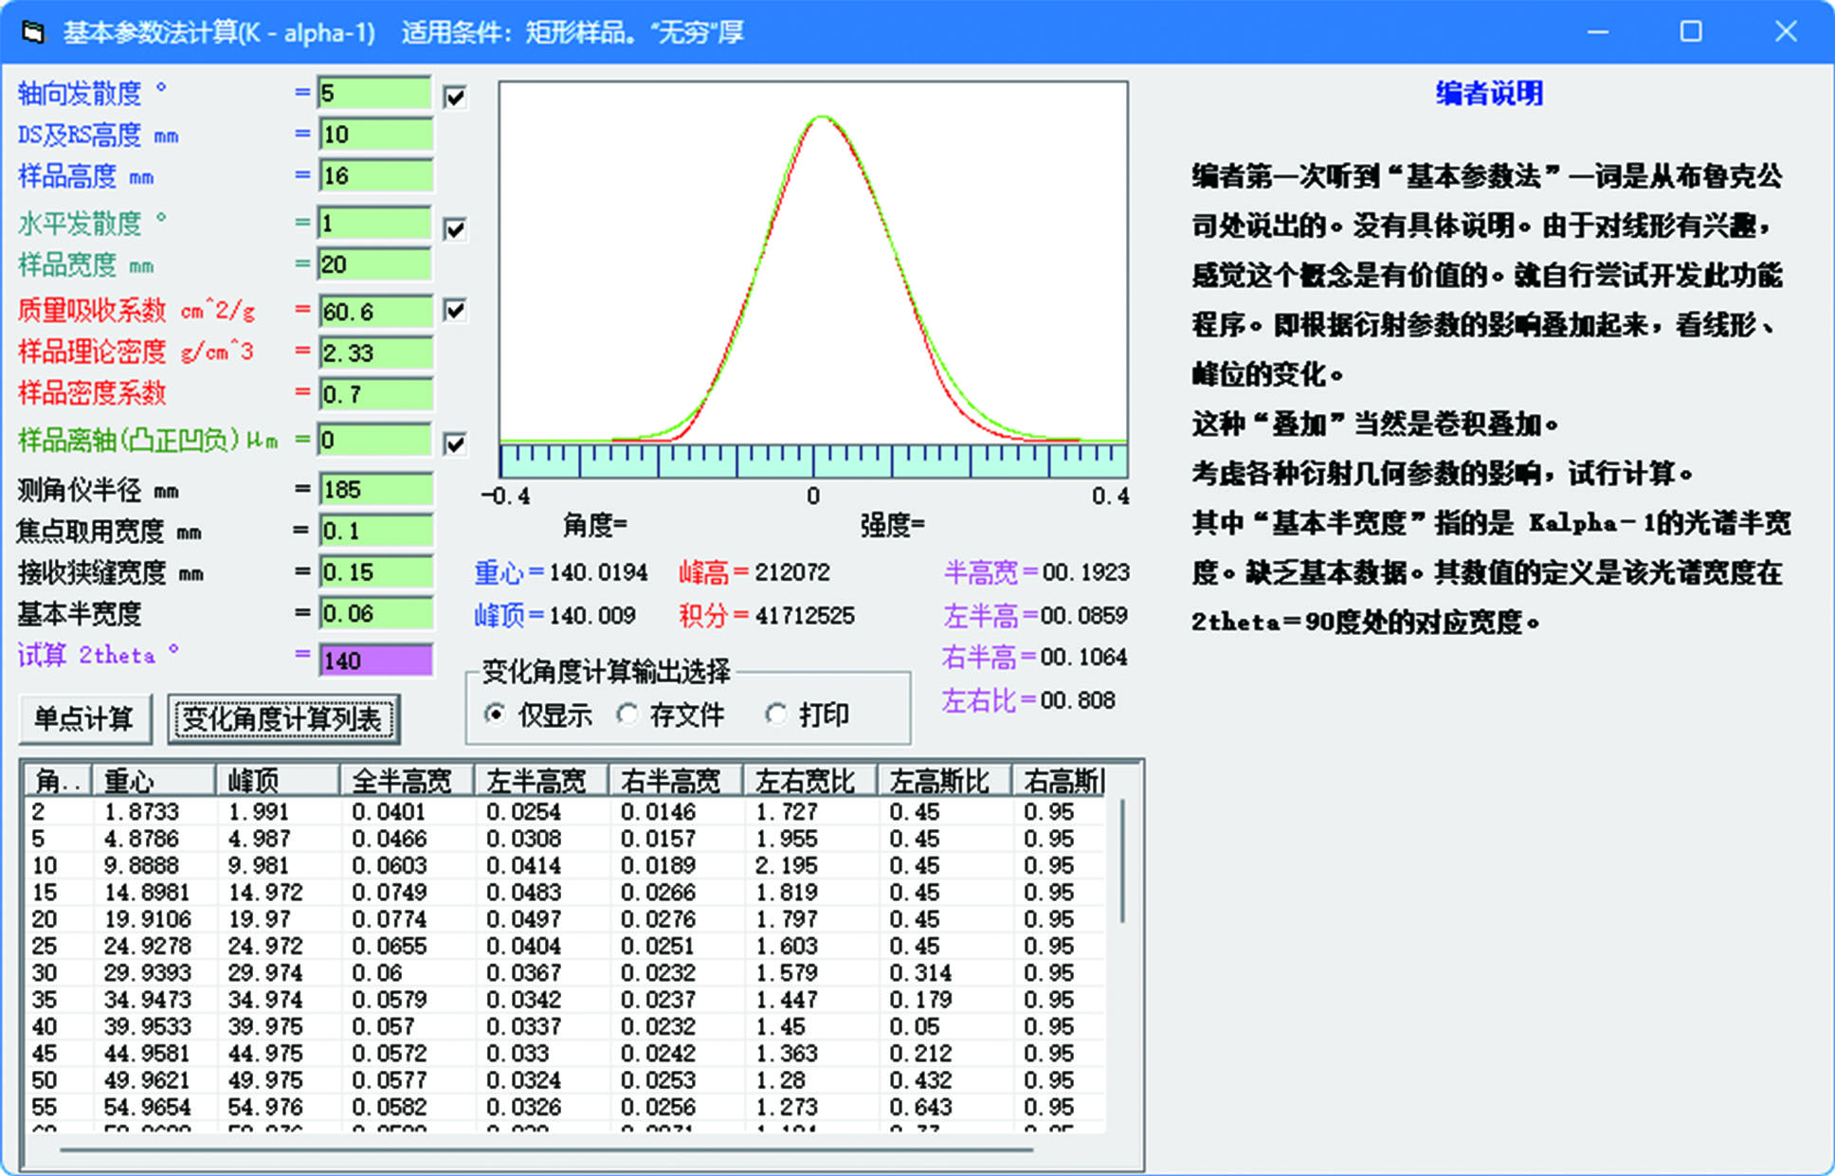Focus the purple 试算 2theta field
Screen dimensions: 1835x1176
coord(375,660)
